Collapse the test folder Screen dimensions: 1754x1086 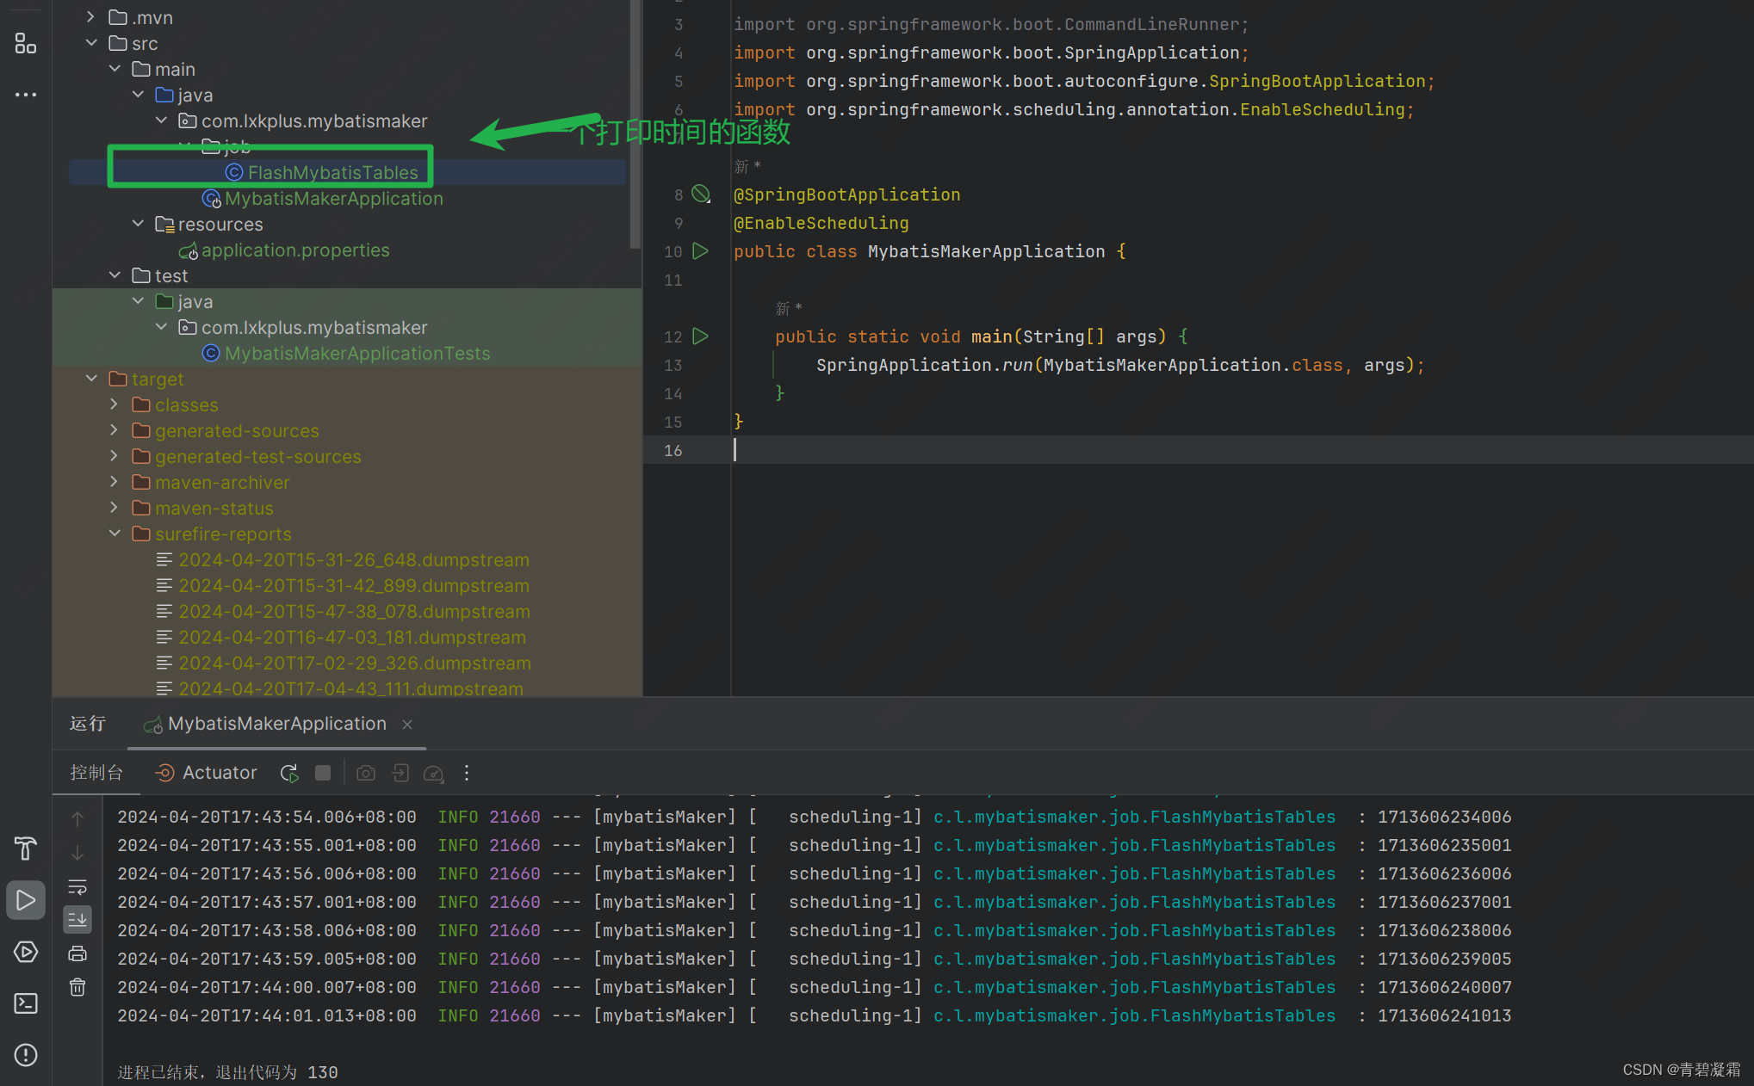click(114, 275)
